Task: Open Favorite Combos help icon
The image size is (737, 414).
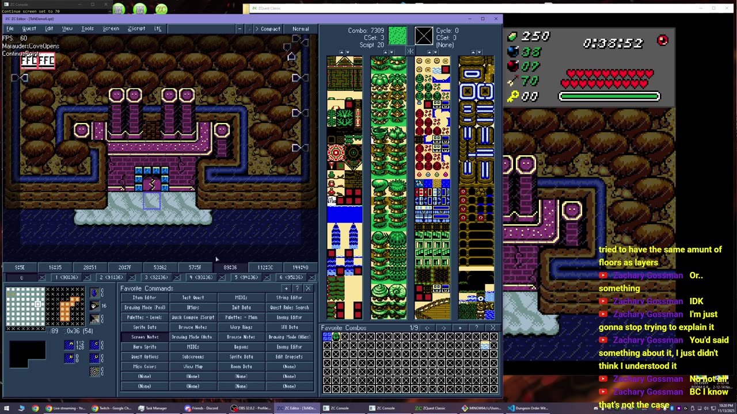Action: tap(476, 328)
